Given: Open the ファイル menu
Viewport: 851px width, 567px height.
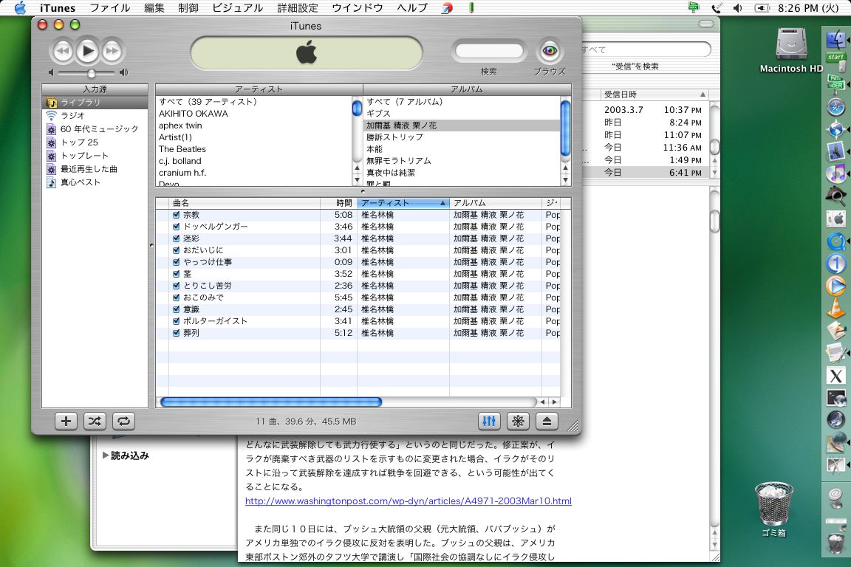Looking at the screenshot, I should pos(109,8).
